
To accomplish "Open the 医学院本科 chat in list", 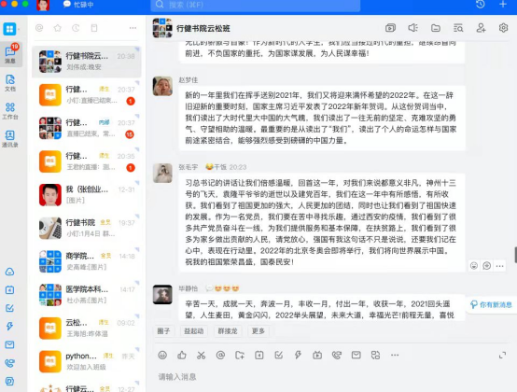I will pos(87,295).
